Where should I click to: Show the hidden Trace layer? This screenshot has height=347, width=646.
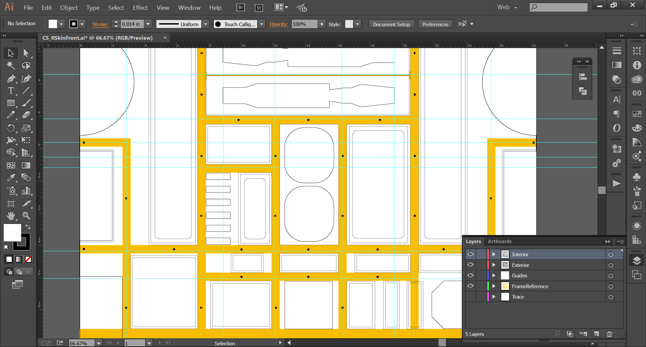tap(470, 297)
